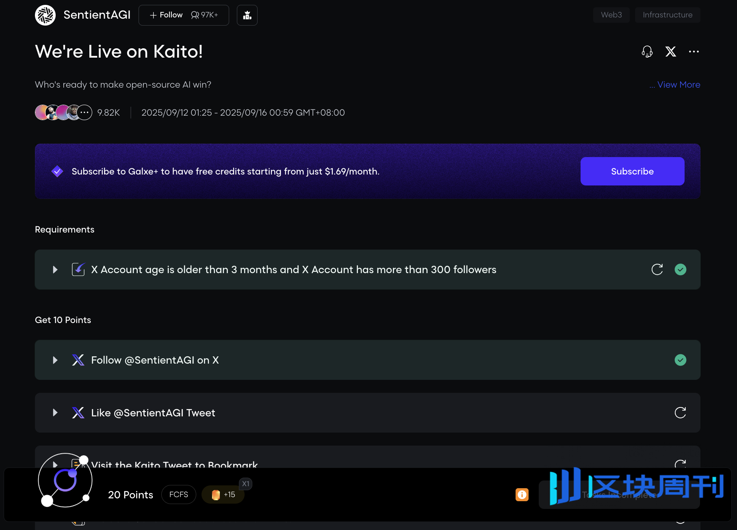Click the Galxe+ diamond badge icon

[x=57, y=171]
